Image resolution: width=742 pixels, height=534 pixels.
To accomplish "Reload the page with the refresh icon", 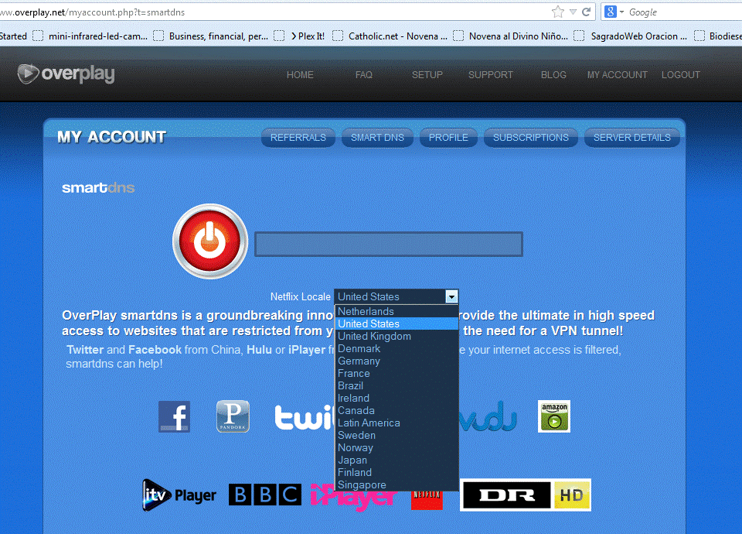I will click(587, 12).
